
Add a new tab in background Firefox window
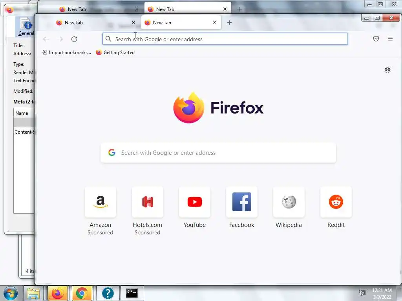(x=240, y=9)
